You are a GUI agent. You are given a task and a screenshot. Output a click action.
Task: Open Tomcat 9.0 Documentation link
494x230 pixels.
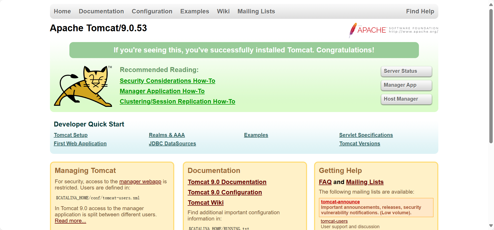pos(227,182)
